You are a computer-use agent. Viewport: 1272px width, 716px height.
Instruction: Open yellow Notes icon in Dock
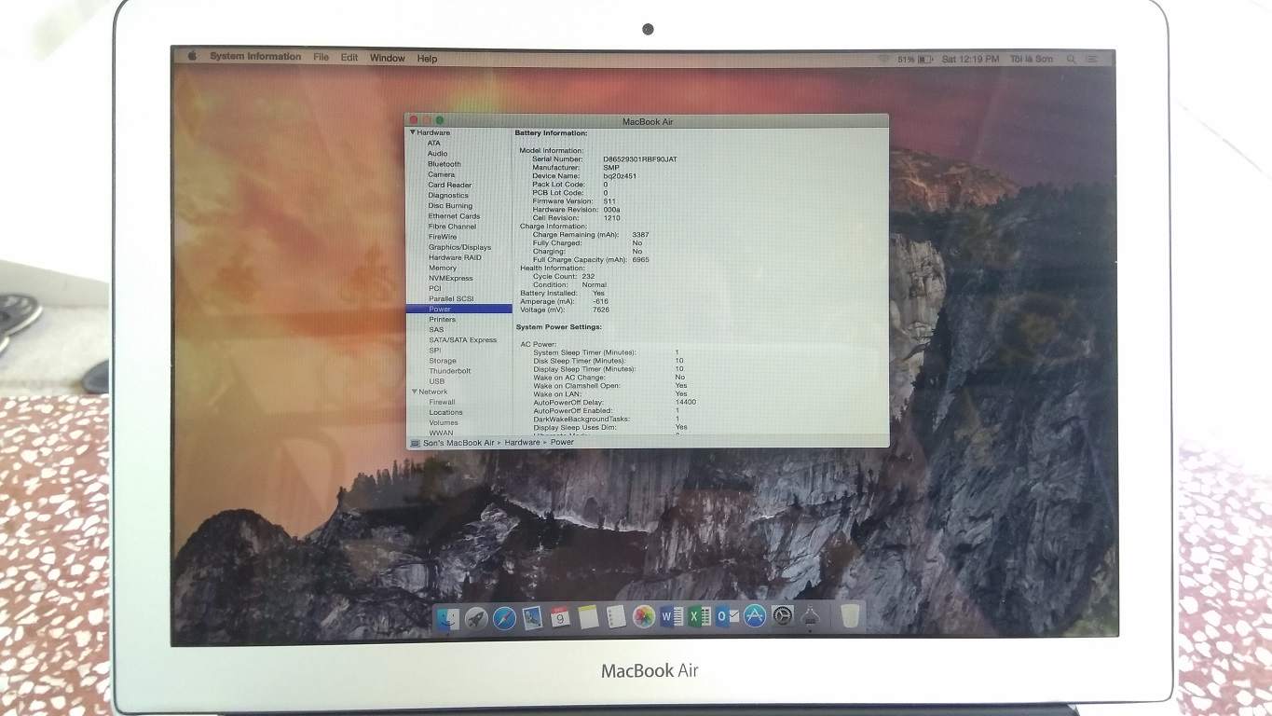click(x=587, y=616)
